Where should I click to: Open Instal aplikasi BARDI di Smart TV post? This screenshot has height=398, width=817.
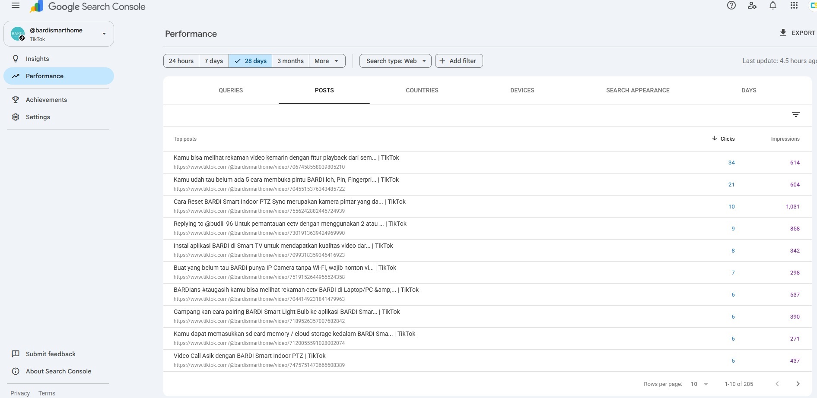[487, 250]
